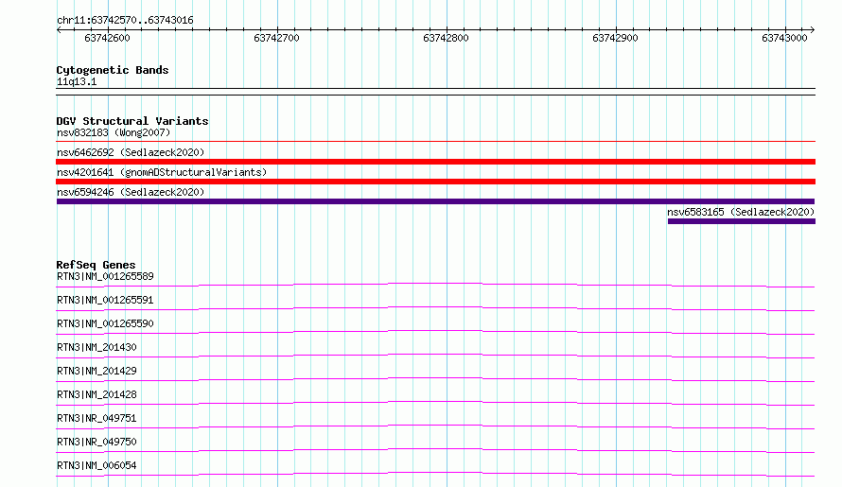Open transcript RTN3|NR_049751
This screenshot has width=842, height=487.
96,418
